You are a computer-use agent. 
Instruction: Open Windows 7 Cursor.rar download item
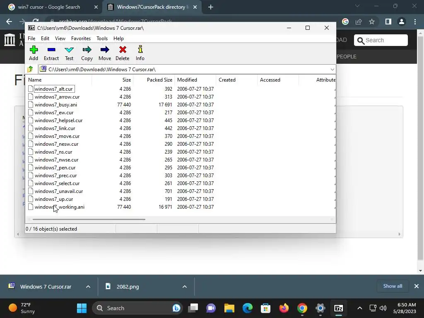click(x=46, y=287)
